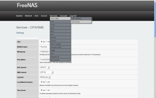The image size is (156, 98).
Task: Click the Workgroup input field
Action: [45, 52]
